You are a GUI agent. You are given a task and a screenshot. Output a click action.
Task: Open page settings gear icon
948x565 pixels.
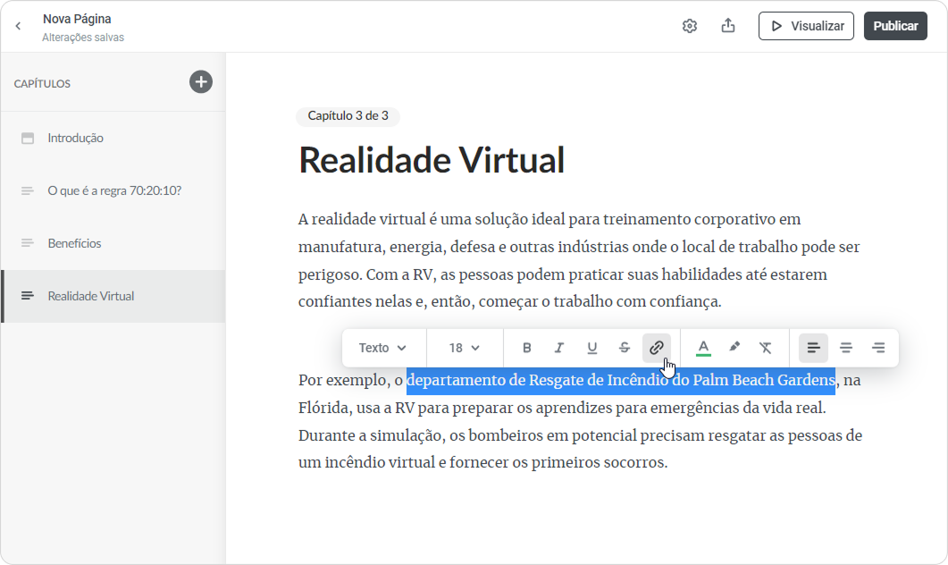coord(690,26)
